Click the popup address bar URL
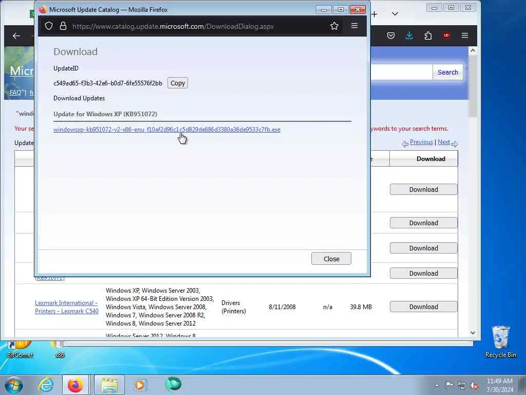This screenshot has height=395, width=526. click(x=173, y=26)
